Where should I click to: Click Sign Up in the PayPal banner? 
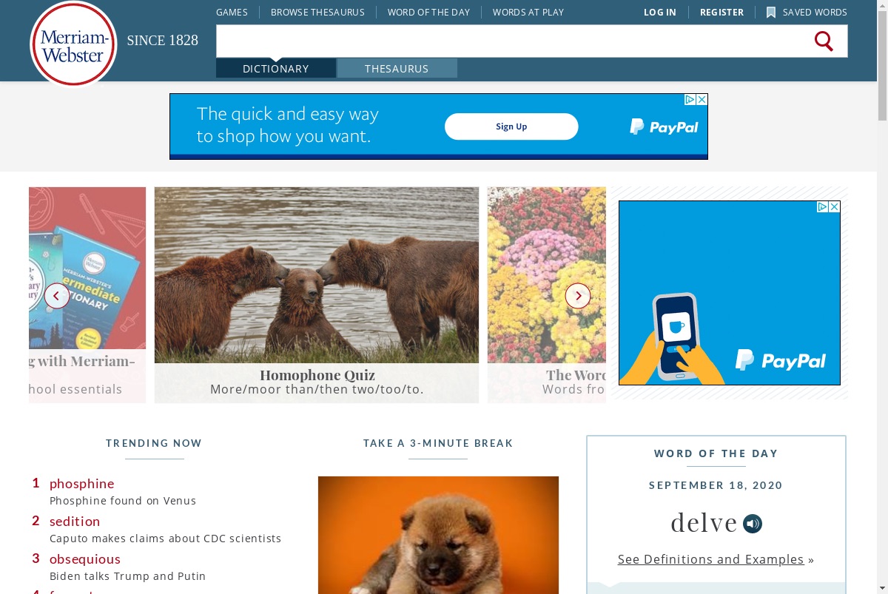click(x=511, y=126)
